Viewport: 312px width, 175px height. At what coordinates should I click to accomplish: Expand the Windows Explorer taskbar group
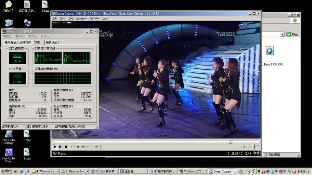pos(45,171)
